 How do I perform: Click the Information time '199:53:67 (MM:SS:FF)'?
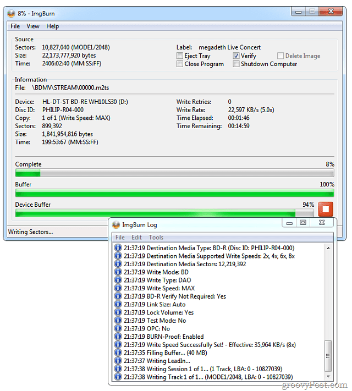click(70, 142)
